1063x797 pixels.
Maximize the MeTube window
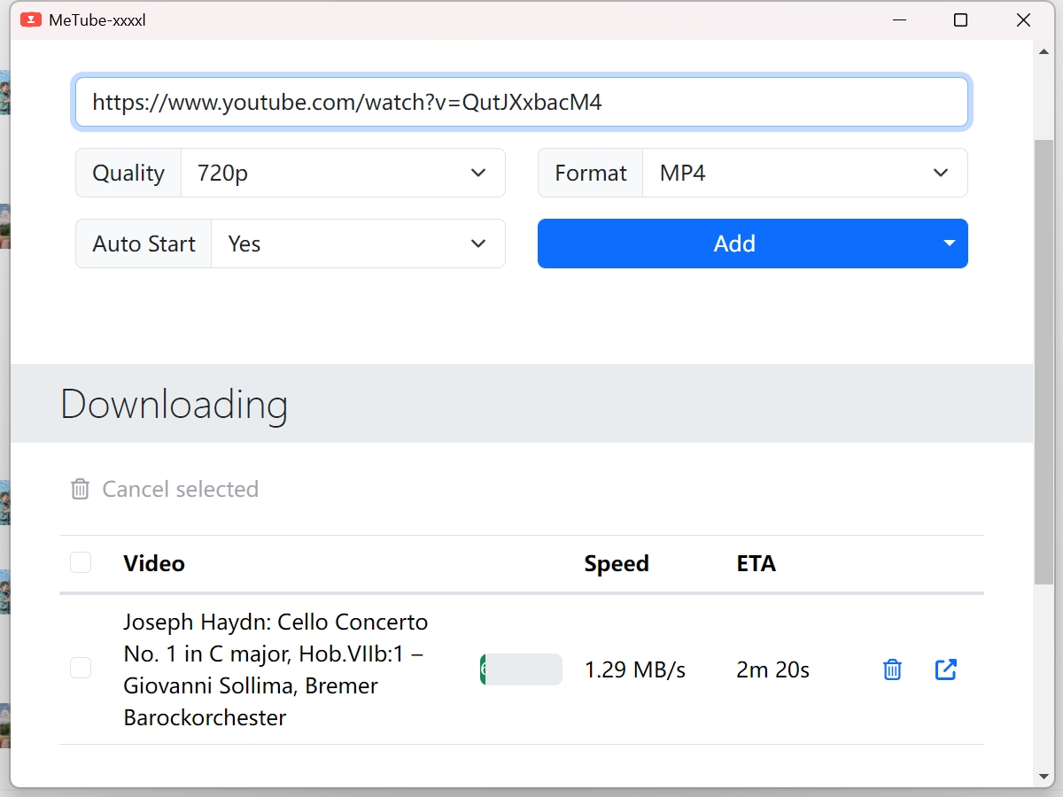click(x=960, y=19)
